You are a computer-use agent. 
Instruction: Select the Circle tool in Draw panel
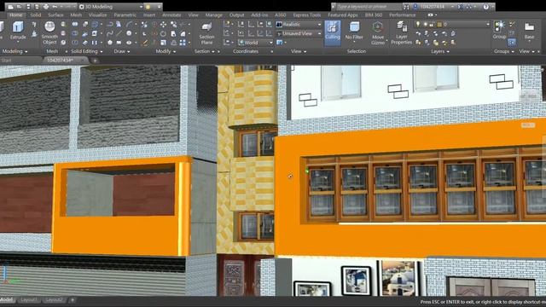129,33
